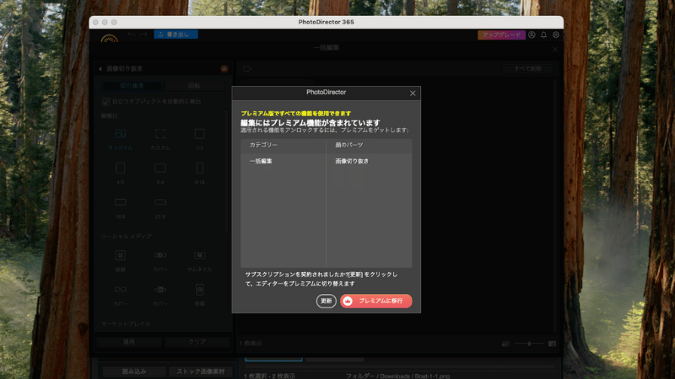Select the 4:5 aspect ratio icon
The image size is (675, 379).
click(121, 168)
